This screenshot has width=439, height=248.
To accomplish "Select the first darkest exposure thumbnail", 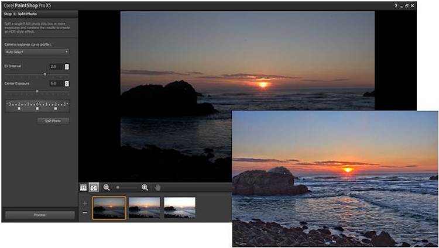I will pyautogui.click(x=109, y=208).
